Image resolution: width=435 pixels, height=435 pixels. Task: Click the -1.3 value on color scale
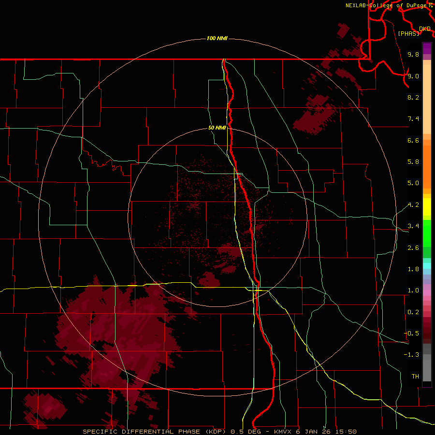click(x=411, y=355)
